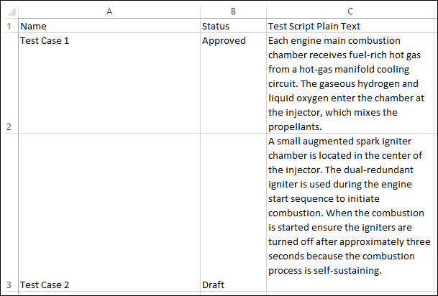This screenshot has width=438, height=296.
Task: Select the combustion chamber hot-gas description cell
Action: [x=350, y=83]
